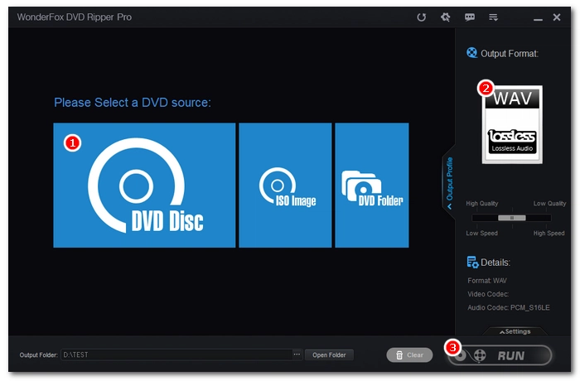The height and width of the screenshot is (381, 580).
Task: Click the Details settings icon
Action: (x=472, y=262)
